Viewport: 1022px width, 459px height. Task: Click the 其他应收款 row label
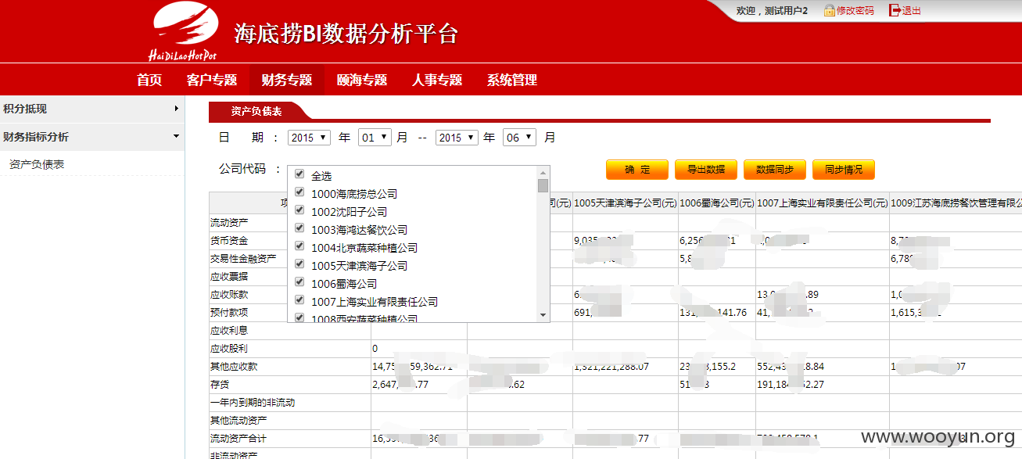click(x=234, y=366)
